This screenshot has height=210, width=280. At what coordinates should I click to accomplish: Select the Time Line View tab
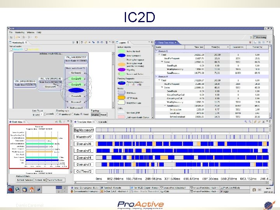pyautogui.click(x=84, y=122)
